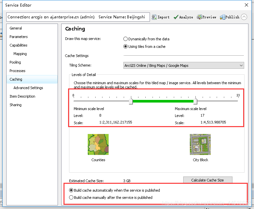Select Capabilities in the left list
The height and width of the screenshot is (209, 254).
coord(18,45)
